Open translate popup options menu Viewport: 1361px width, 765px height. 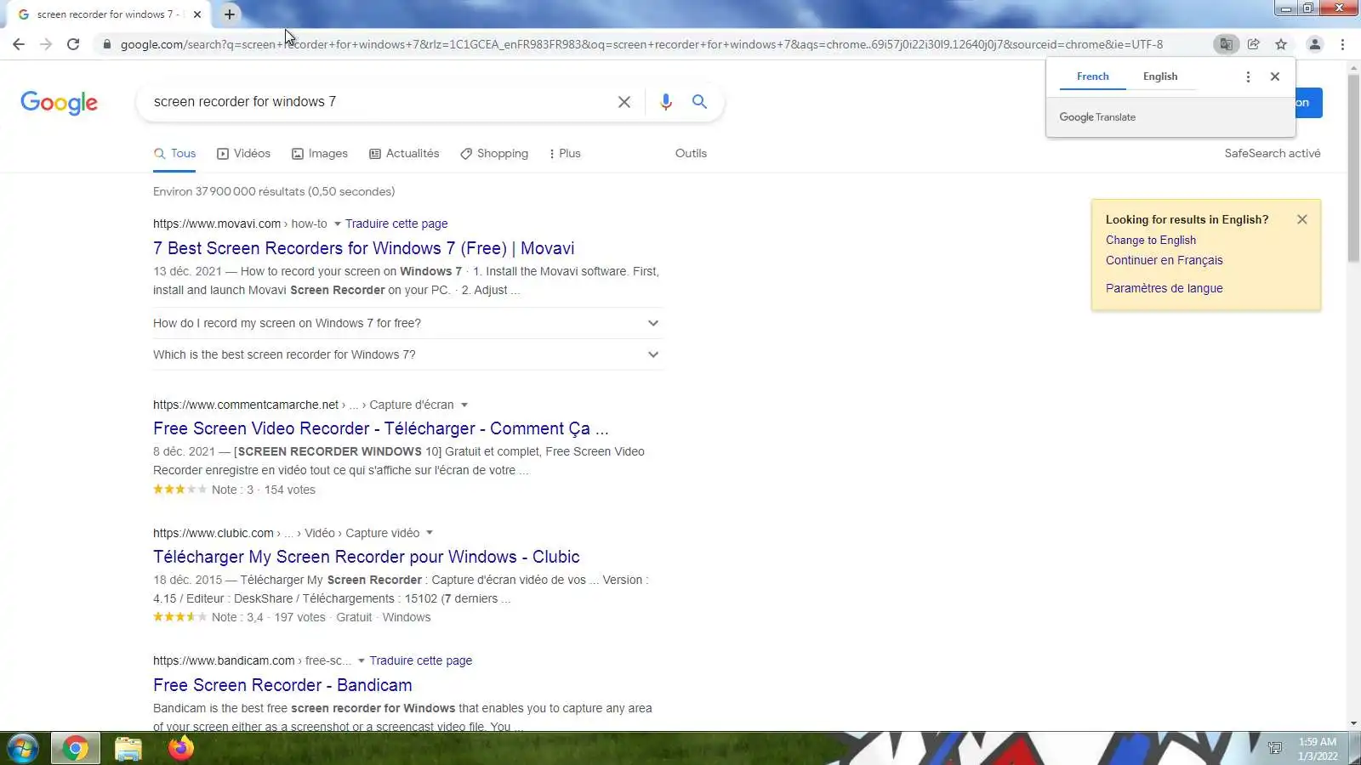[1248, 76]
